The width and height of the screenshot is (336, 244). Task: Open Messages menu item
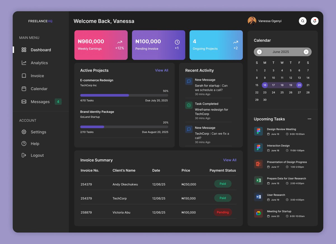pyautogui.click(x=41, y=102)
